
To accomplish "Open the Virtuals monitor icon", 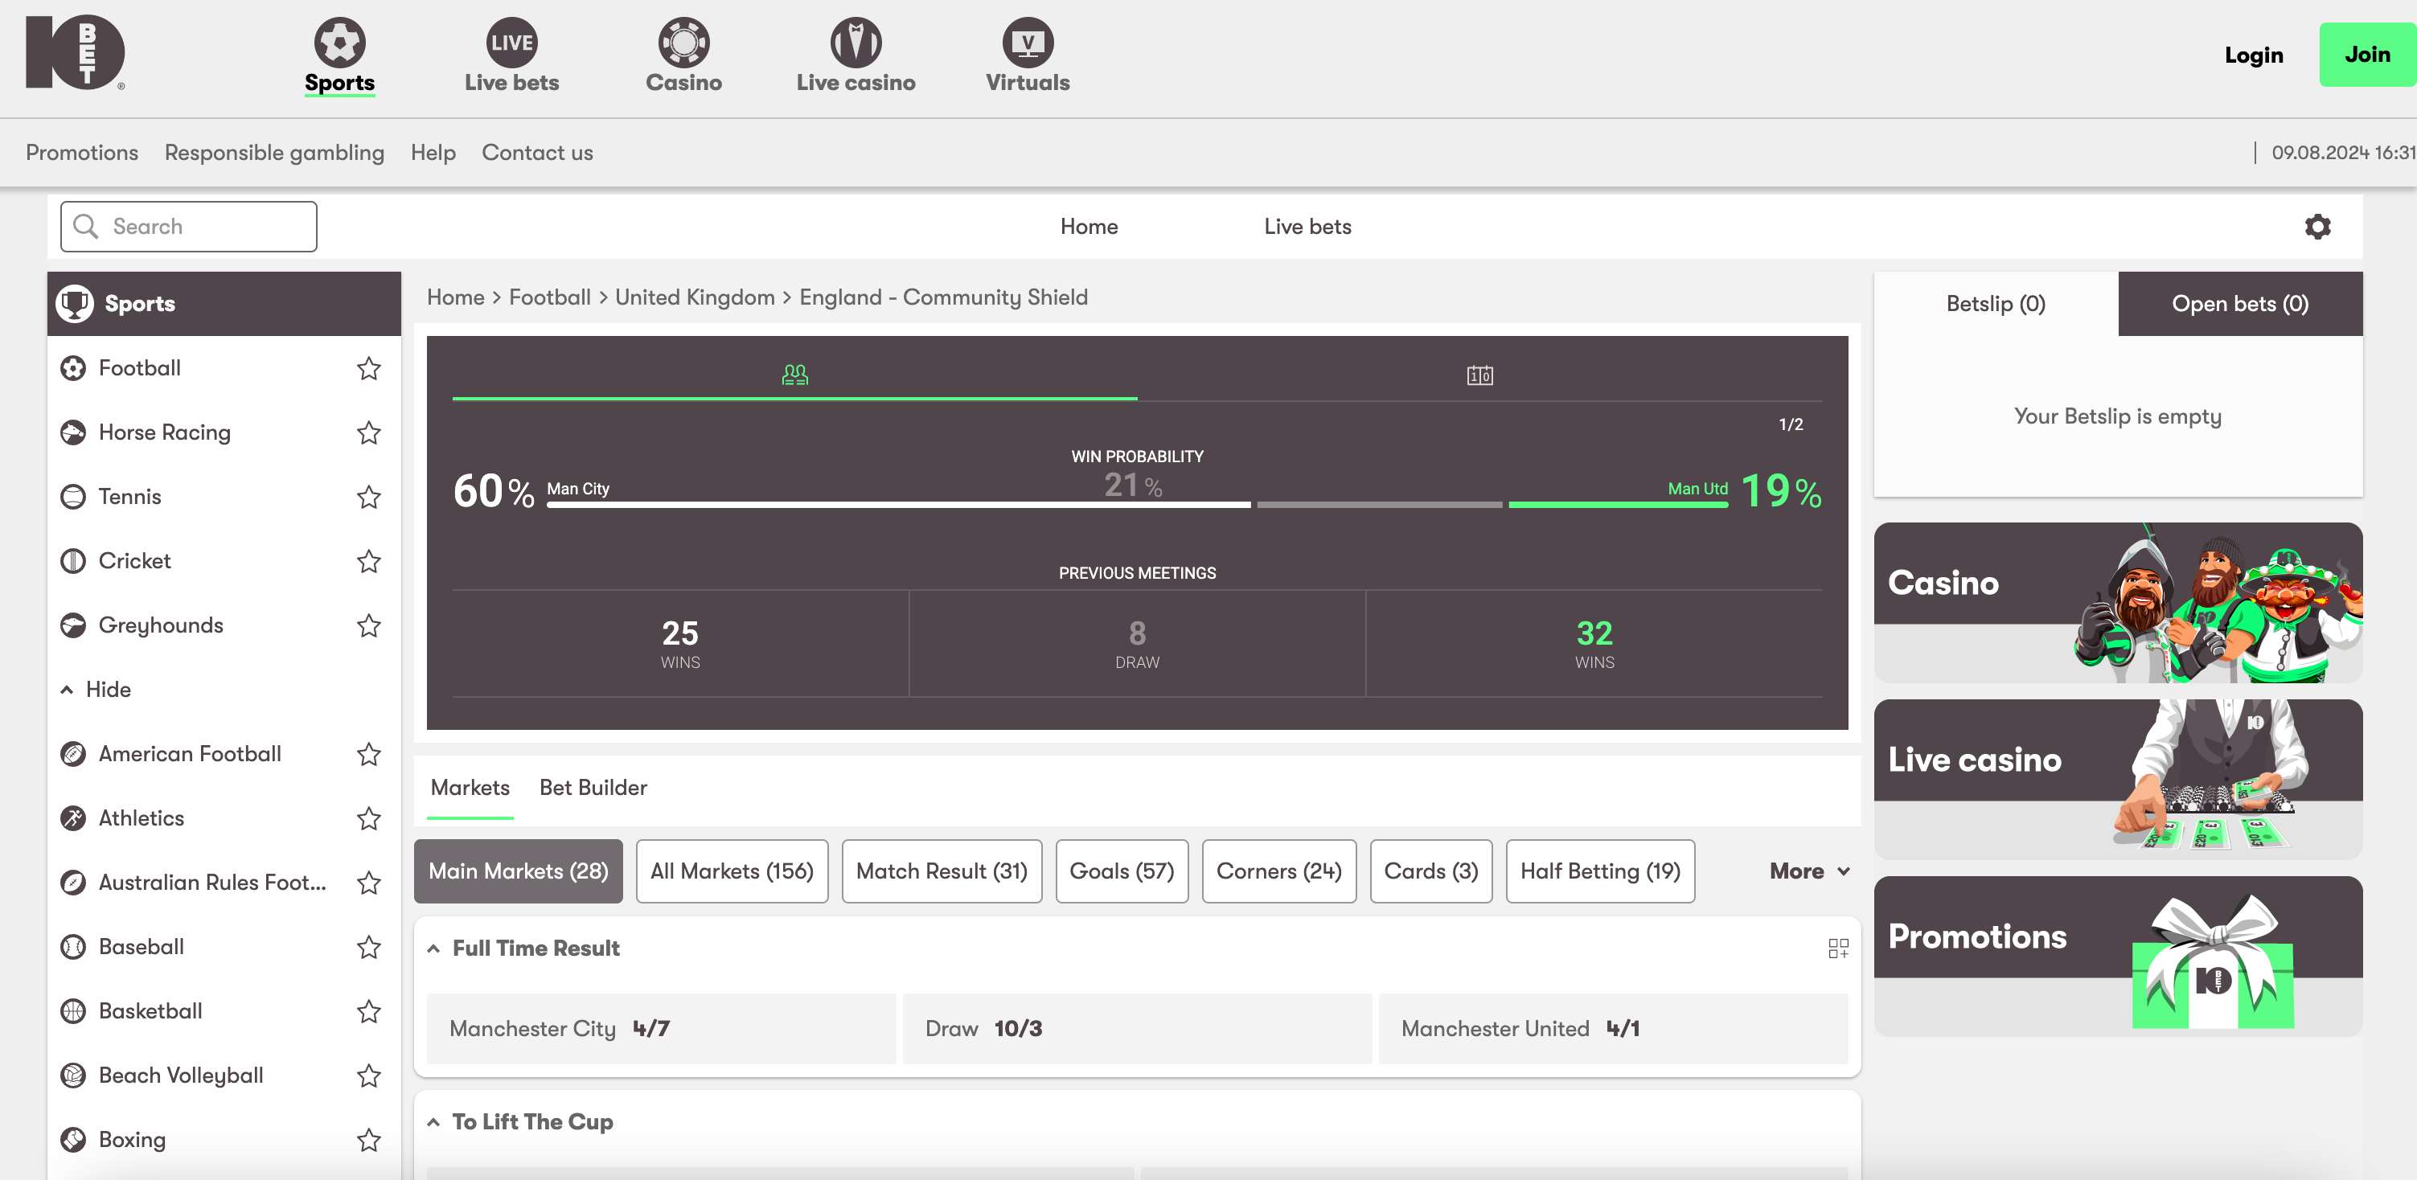I will (1028, 41).
